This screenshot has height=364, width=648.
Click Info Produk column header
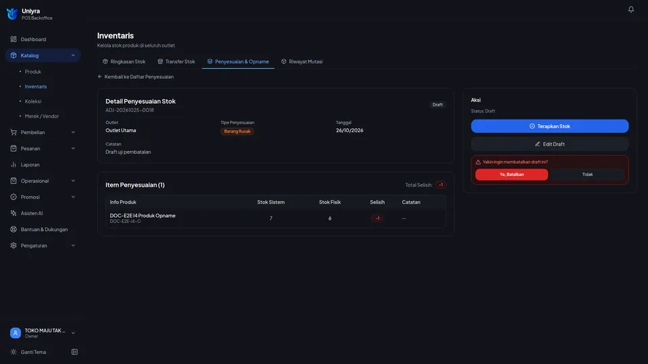(x=123, y=202)
